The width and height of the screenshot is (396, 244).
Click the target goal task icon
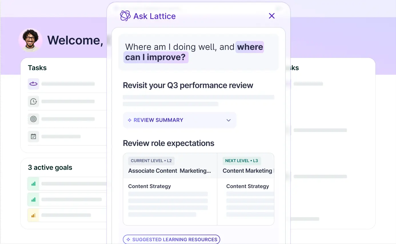(33, 119)
